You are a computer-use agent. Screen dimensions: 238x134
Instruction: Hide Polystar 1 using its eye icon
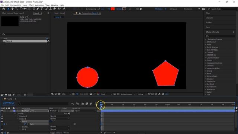(x=2, y=116)
